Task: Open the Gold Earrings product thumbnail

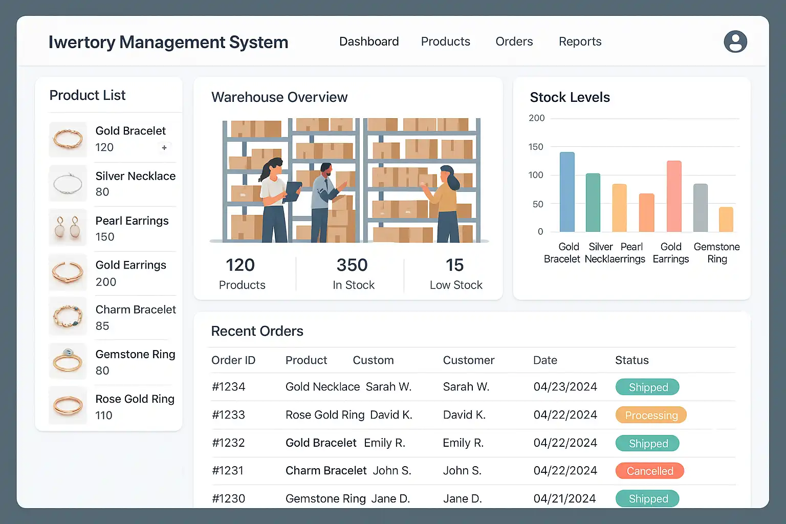Action: point(68,272)
